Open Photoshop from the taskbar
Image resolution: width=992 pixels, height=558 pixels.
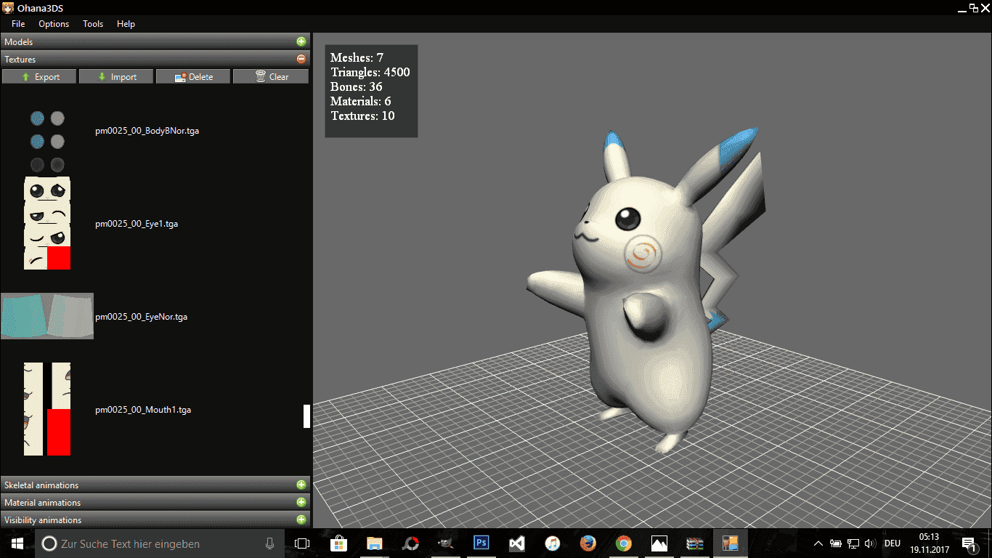click(481, 543)
